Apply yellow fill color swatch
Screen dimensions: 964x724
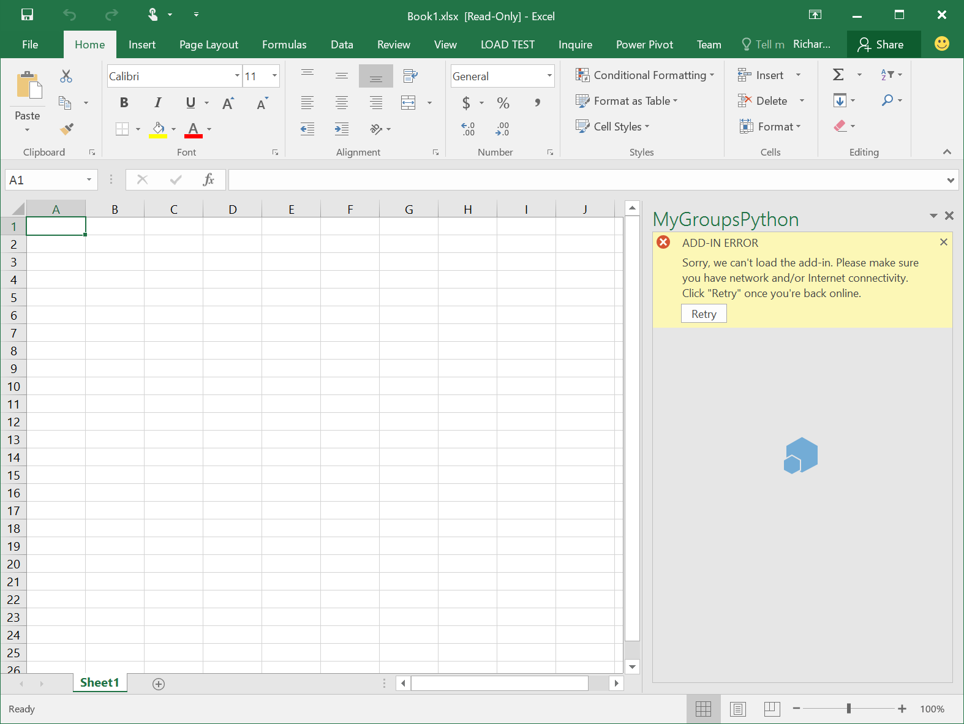point(158,129)
